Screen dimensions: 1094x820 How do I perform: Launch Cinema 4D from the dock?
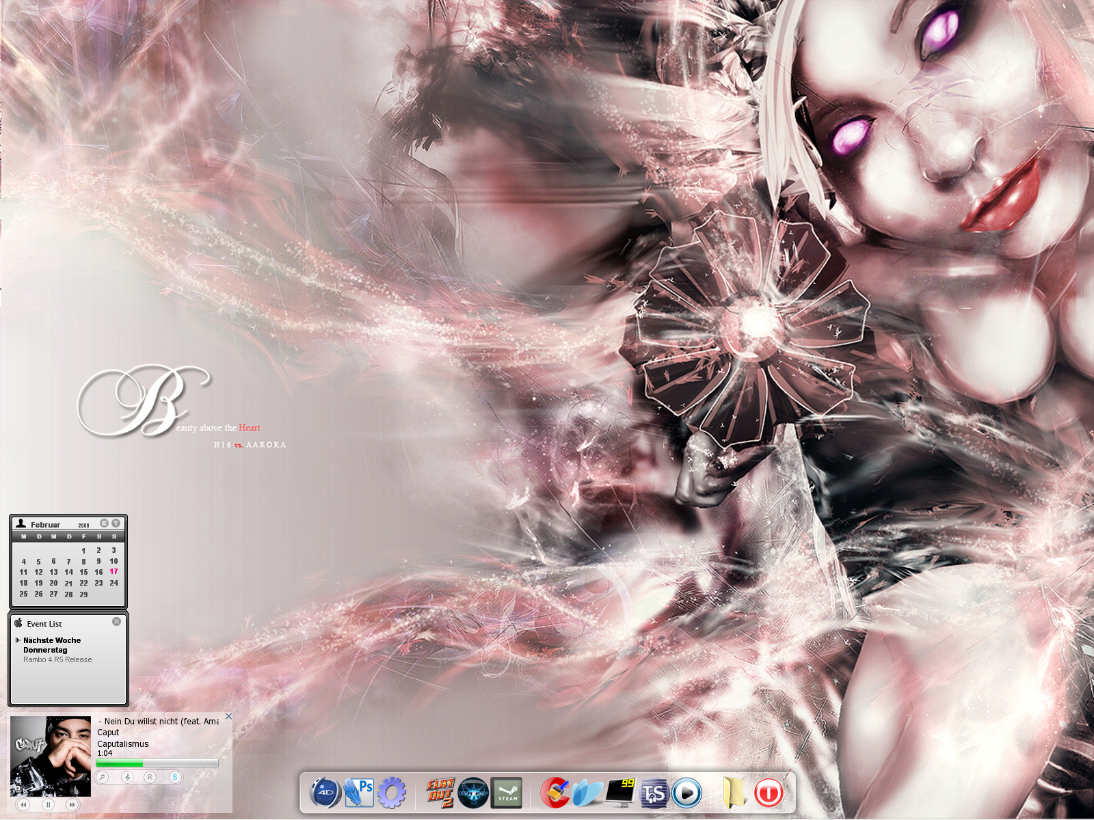point(325,793)
